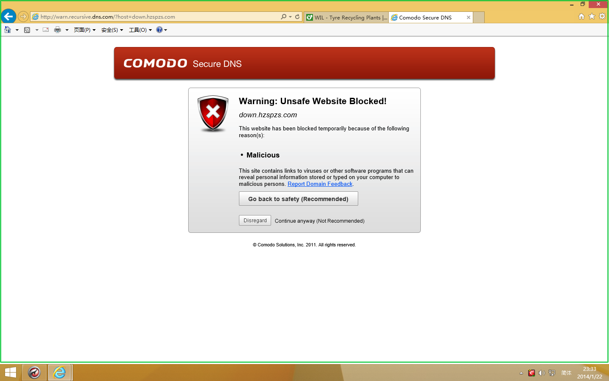The image size is (609, 381).
Task: Open the 工具(O) menu
Action: click(x=140, y=30)
